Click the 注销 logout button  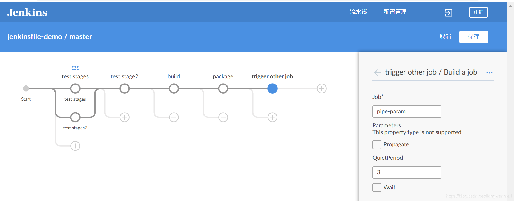[x=478, y=12]
